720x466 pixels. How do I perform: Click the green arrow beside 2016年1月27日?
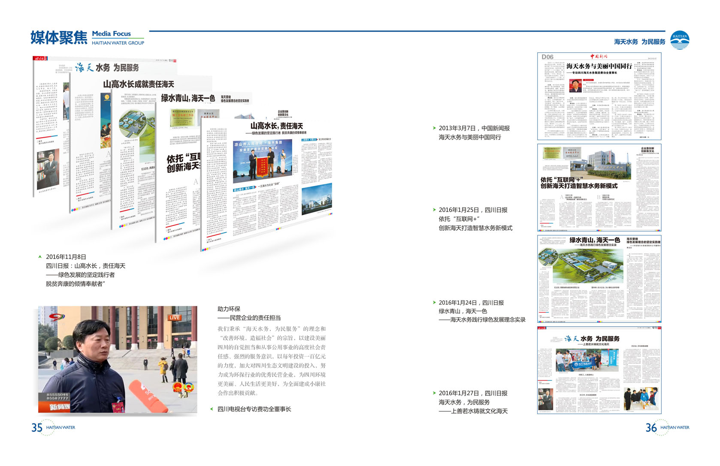coord(434,393)
